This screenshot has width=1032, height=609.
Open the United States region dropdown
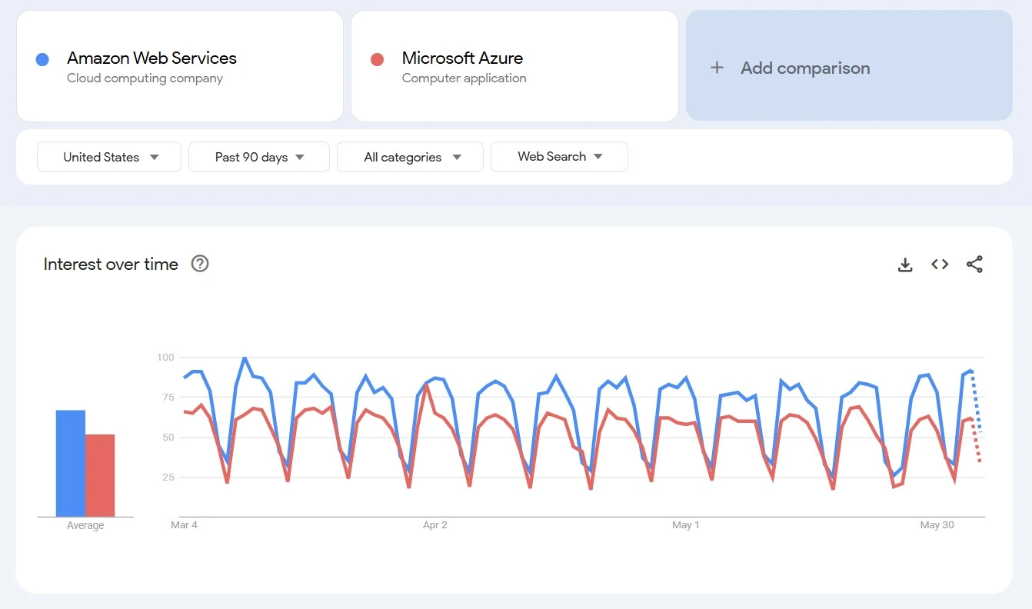click(x=109, y=157)
